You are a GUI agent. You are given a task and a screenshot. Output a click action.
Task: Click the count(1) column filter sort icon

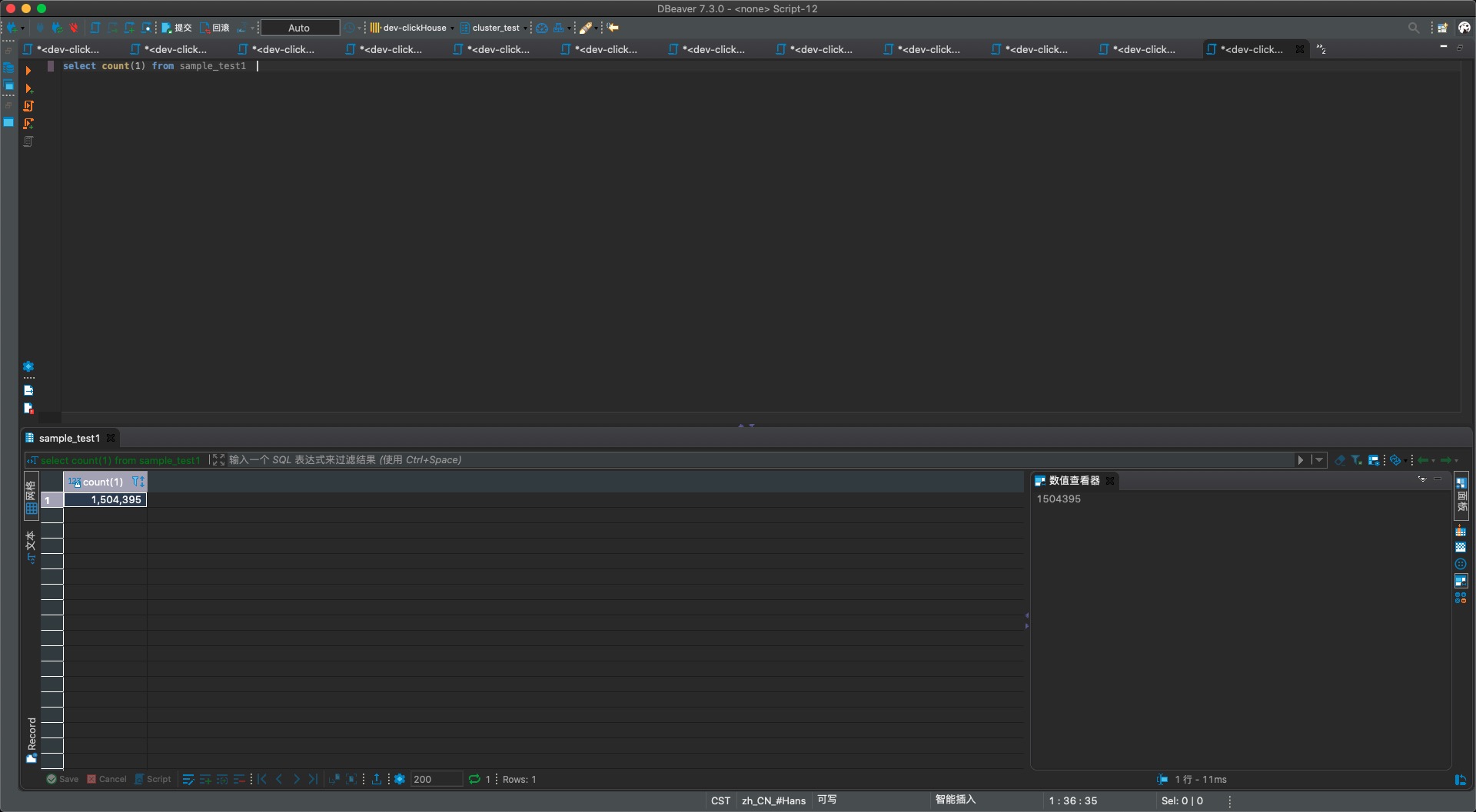click(x=138, y=482)
